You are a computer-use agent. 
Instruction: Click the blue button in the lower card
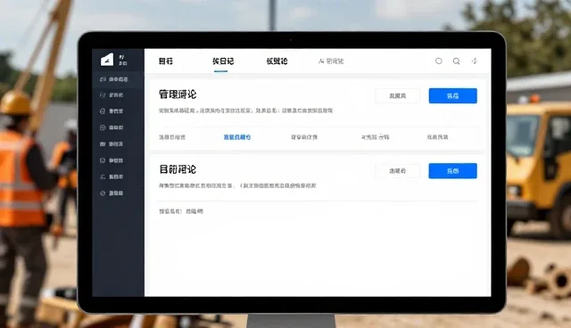click(x=452, y=171)
